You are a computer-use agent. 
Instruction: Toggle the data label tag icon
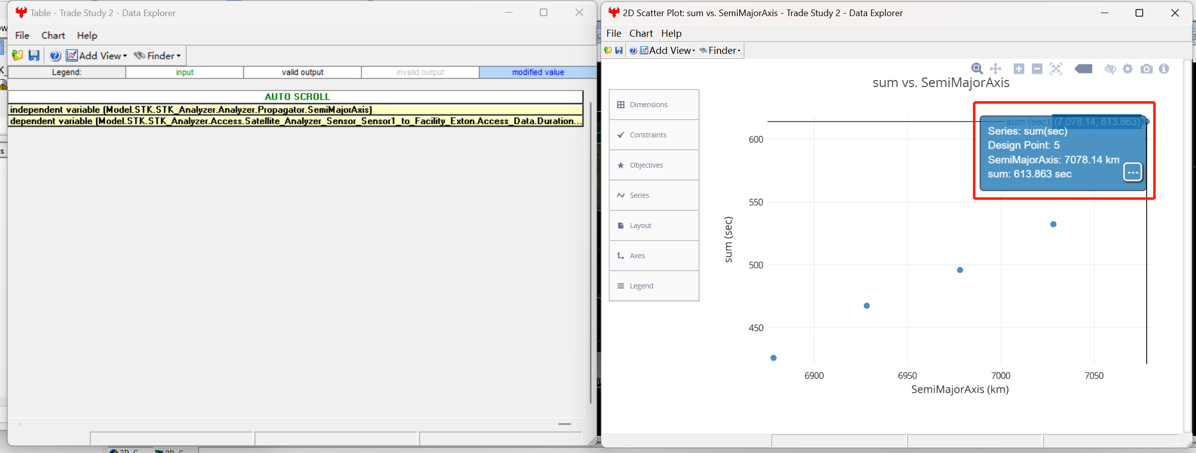pyautogui.click(x=1083, y=69)
